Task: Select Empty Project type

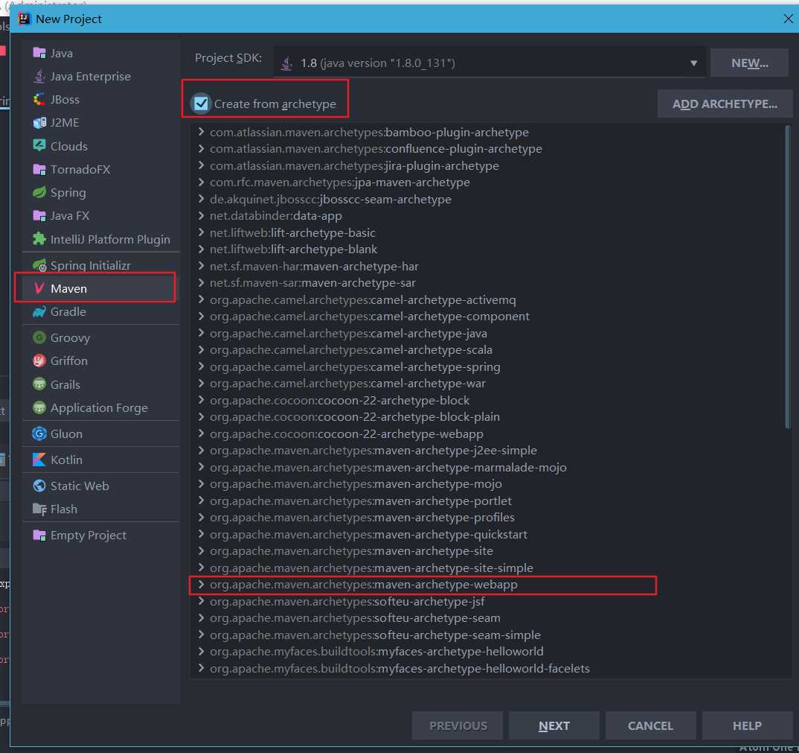Action: click(100, 536)
